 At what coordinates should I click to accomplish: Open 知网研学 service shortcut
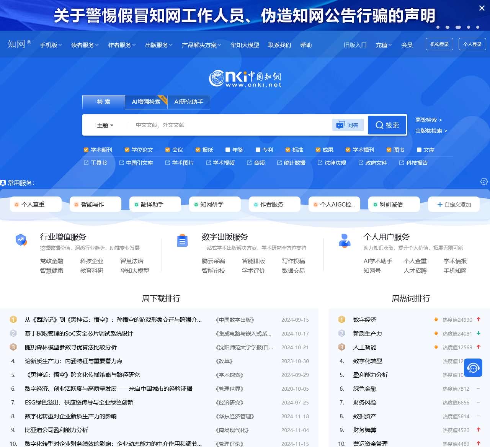pyautogui.click(x=215, y=204)
